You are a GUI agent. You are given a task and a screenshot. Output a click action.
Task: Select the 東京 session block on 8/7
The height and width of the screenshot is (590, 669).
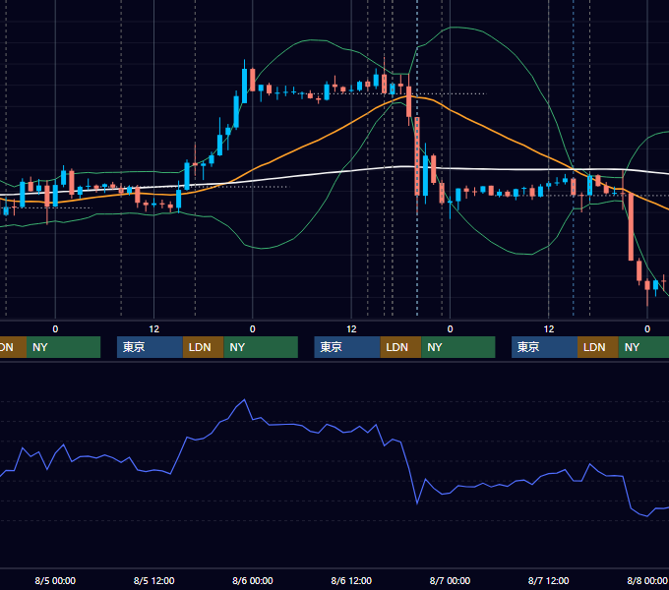544,347
